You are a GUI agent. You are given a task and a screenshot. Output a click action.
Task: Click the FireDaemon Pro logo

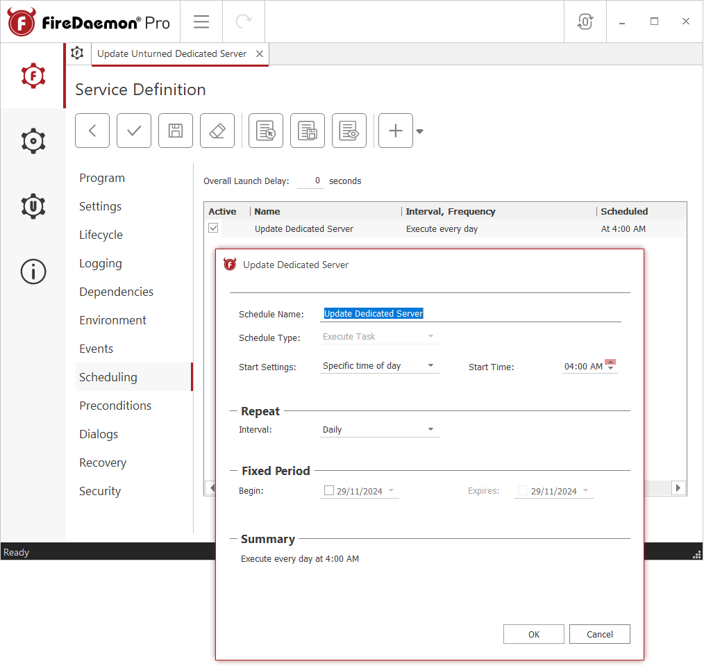(88, 22)
